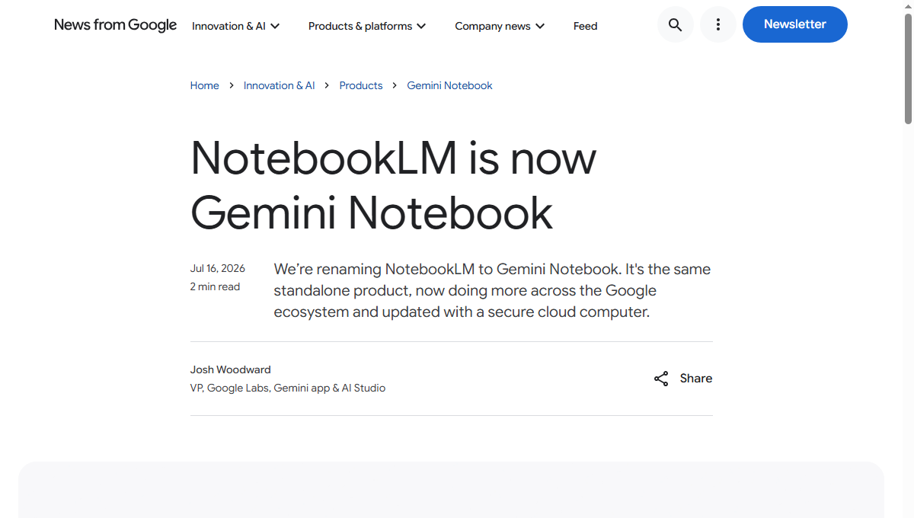Screen dimensions: 914x518
Task: Expand the Company news menu
Action: tap(500, 26)
